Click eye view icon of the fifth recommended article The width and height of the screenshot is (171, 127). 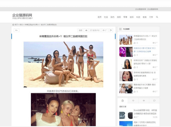pyautogui.click(x=153, y=92)
